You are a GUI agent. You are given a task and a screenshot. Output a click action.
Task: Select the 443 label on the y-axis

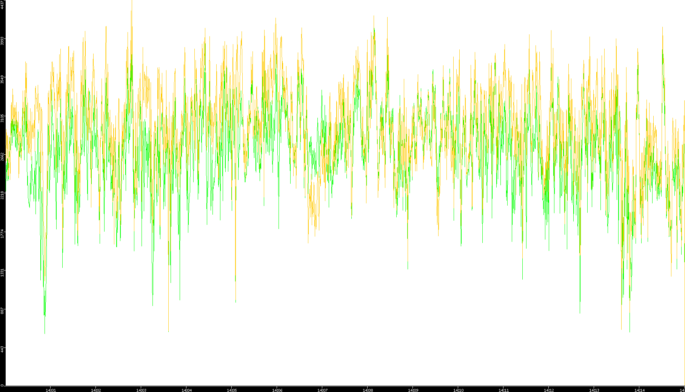(2, 349)
